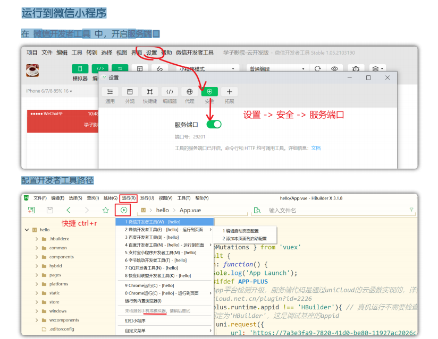Expand the common folder
Image resolution: width=438 pixels, height=339 pixels.
pos(37,248)
